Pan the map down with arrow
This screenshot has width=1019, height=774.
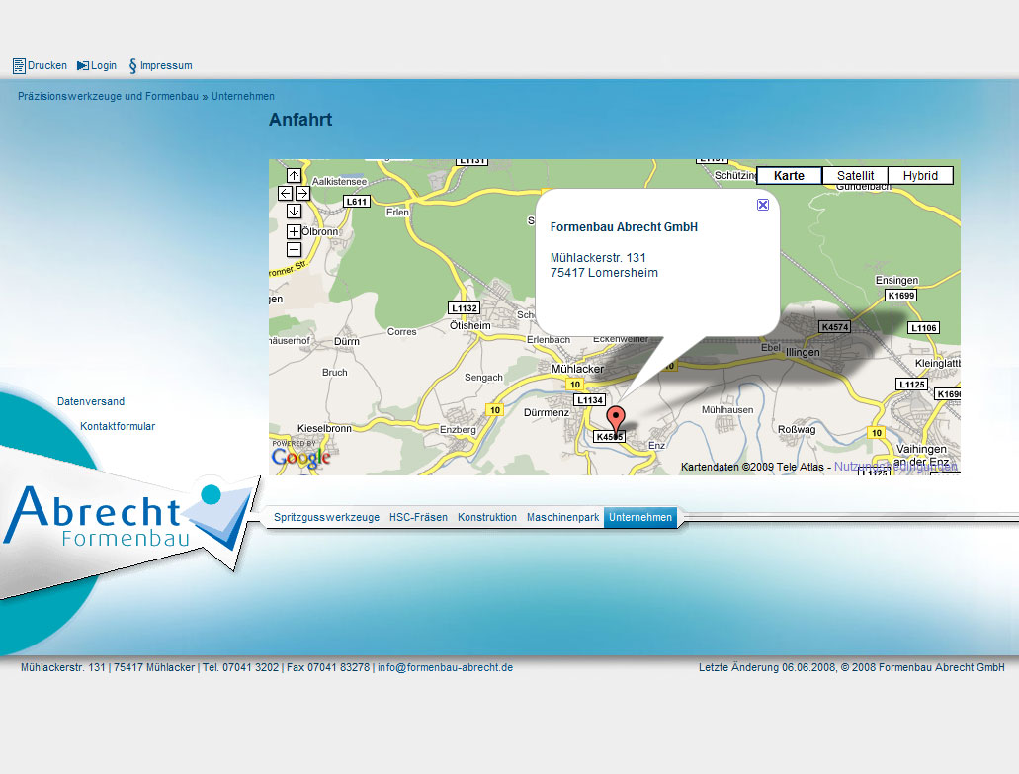[x=294, y=211]
